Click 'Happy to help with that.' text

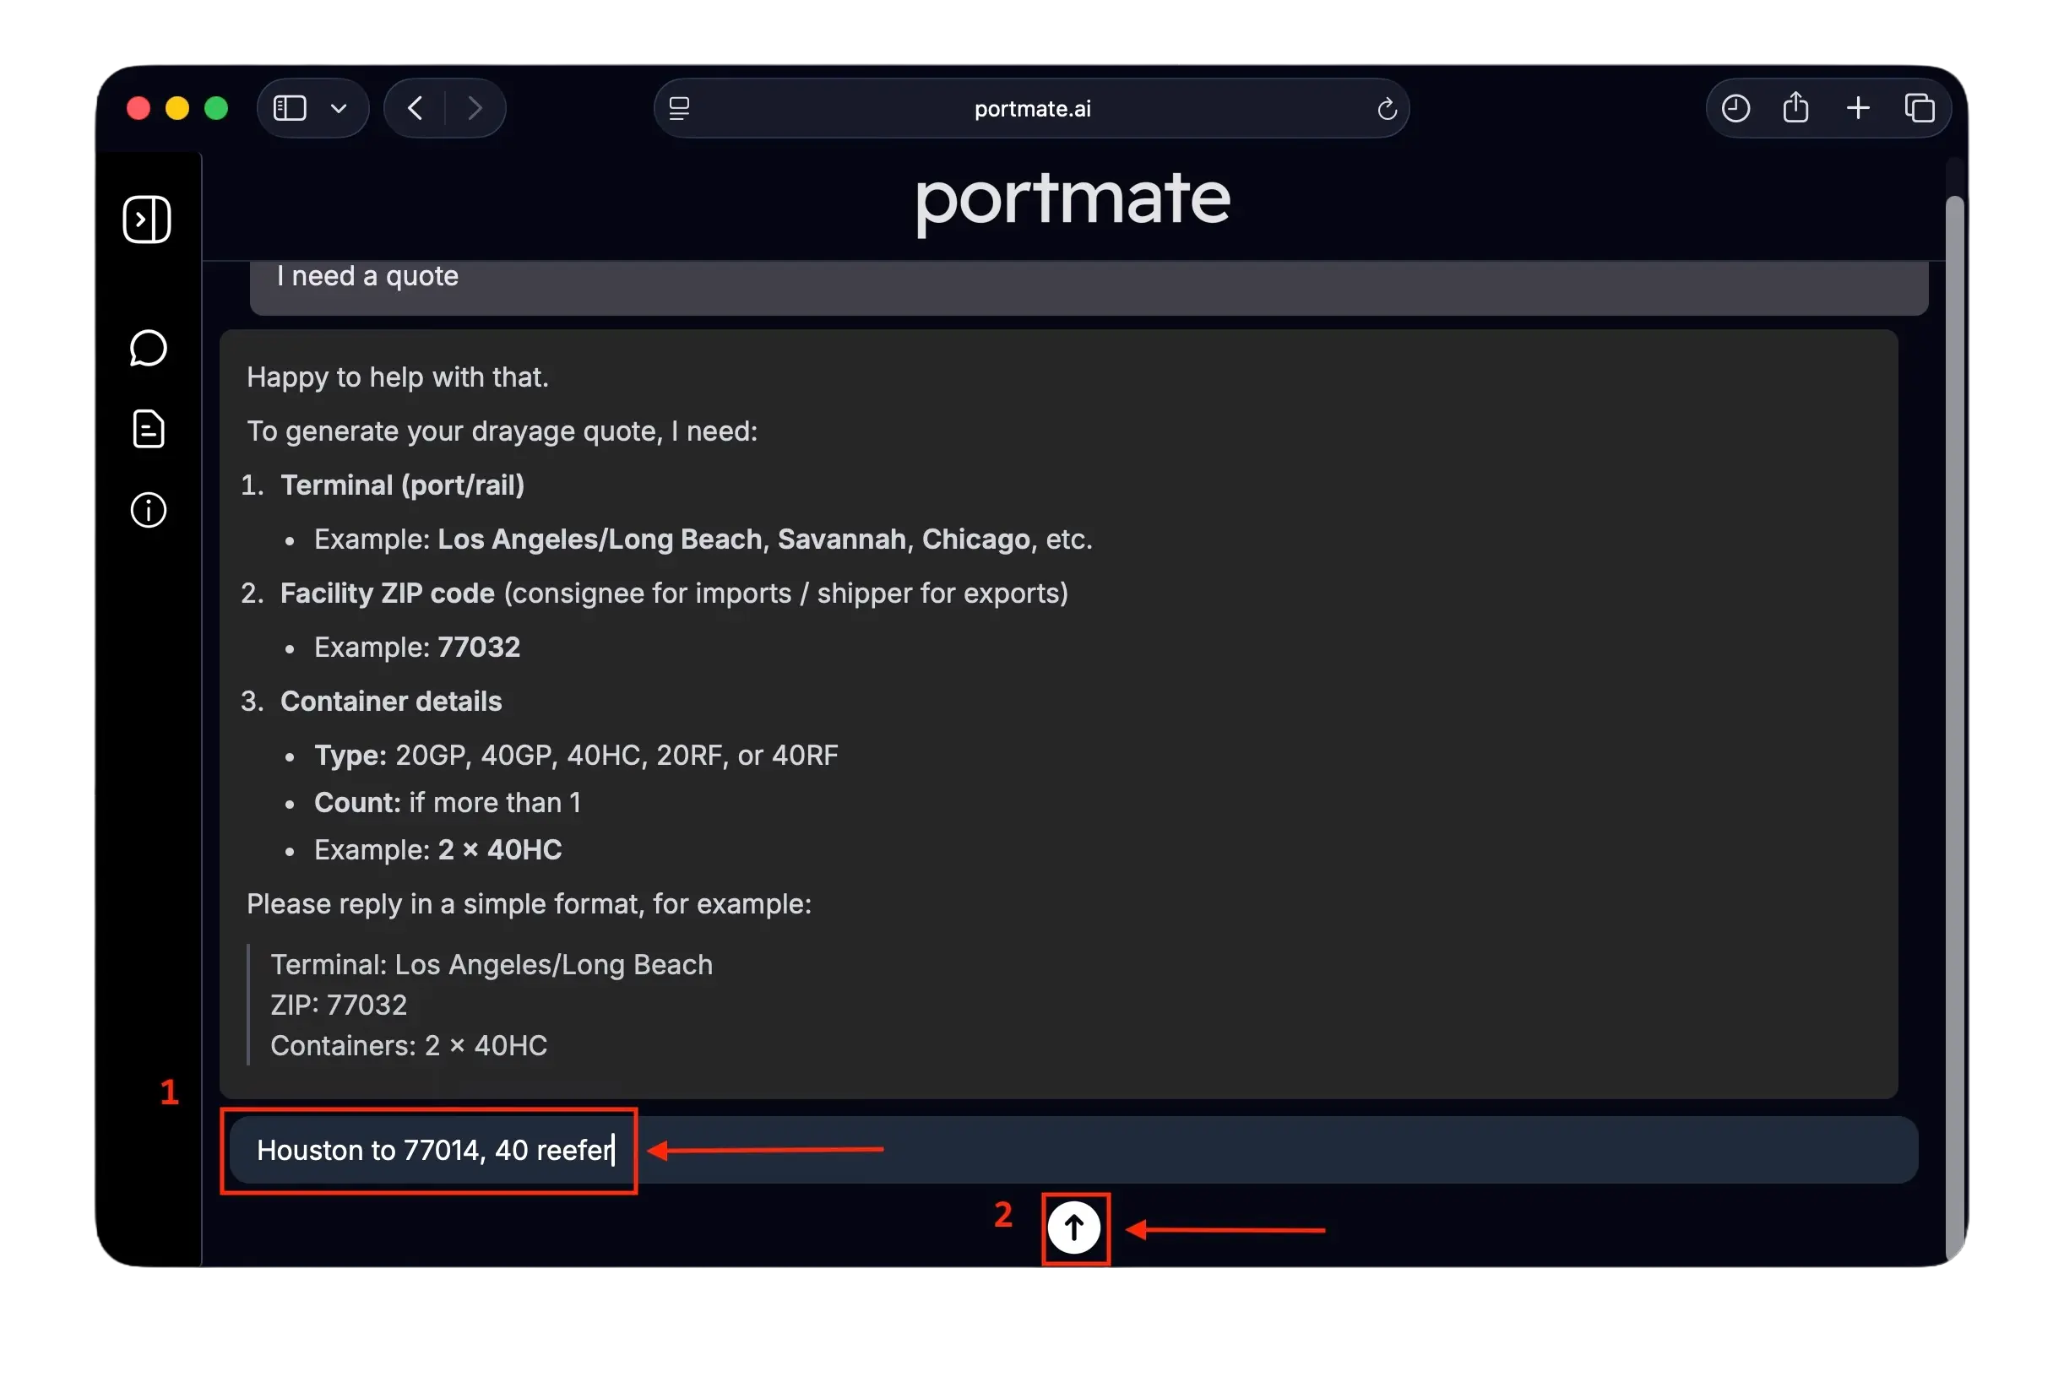click(398, 377)
